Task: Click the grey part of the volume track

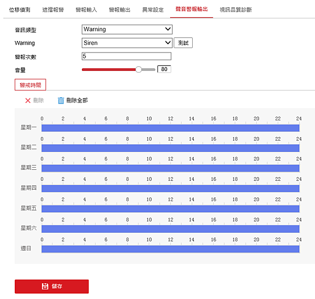Action: tap(149, 69)
